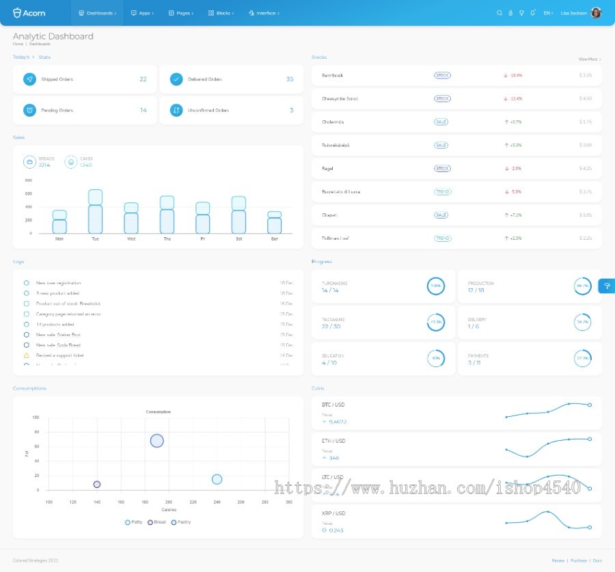Click the Delivered Orders check icon
The image size is (615, 572).
[x=176, y=79]
